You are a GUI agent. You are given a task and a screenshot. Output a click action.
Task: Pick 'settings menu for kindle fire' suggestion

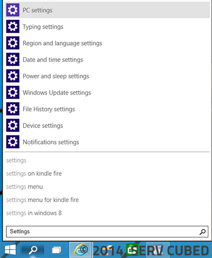(42, 200)
